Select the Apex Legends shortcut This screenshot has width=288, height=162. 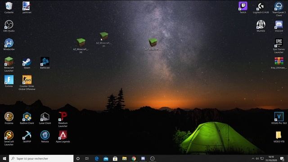coord(63,136)
